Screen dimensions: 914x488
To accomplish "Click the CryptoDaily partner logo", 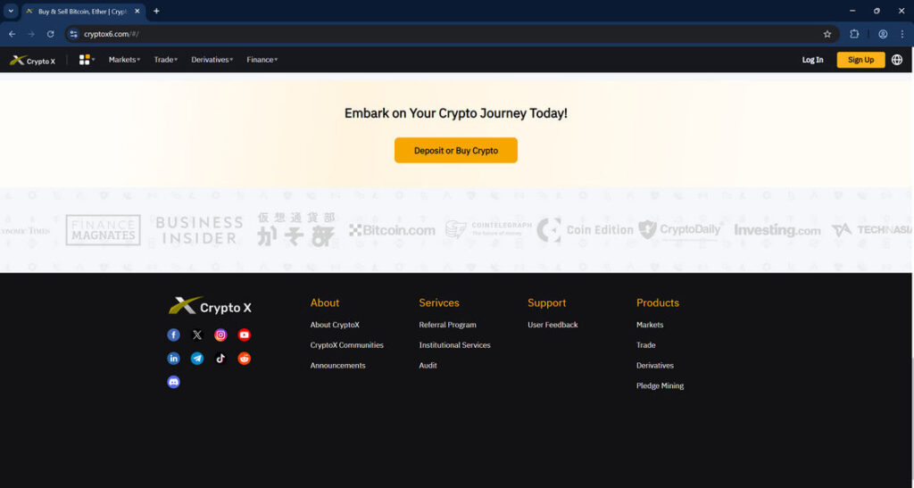I will 681,230.
